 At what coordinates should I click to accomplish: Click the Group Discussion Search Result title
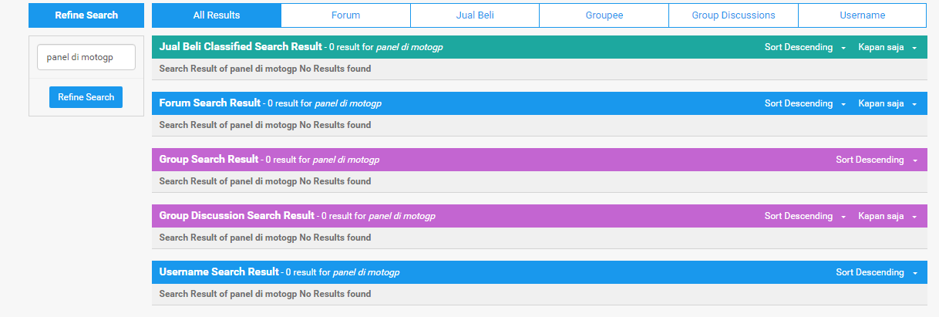pyautogui.click(x=237, y=216)
